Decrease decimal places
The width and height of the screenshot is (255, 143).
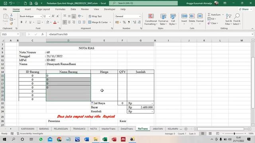click(139, 22)
